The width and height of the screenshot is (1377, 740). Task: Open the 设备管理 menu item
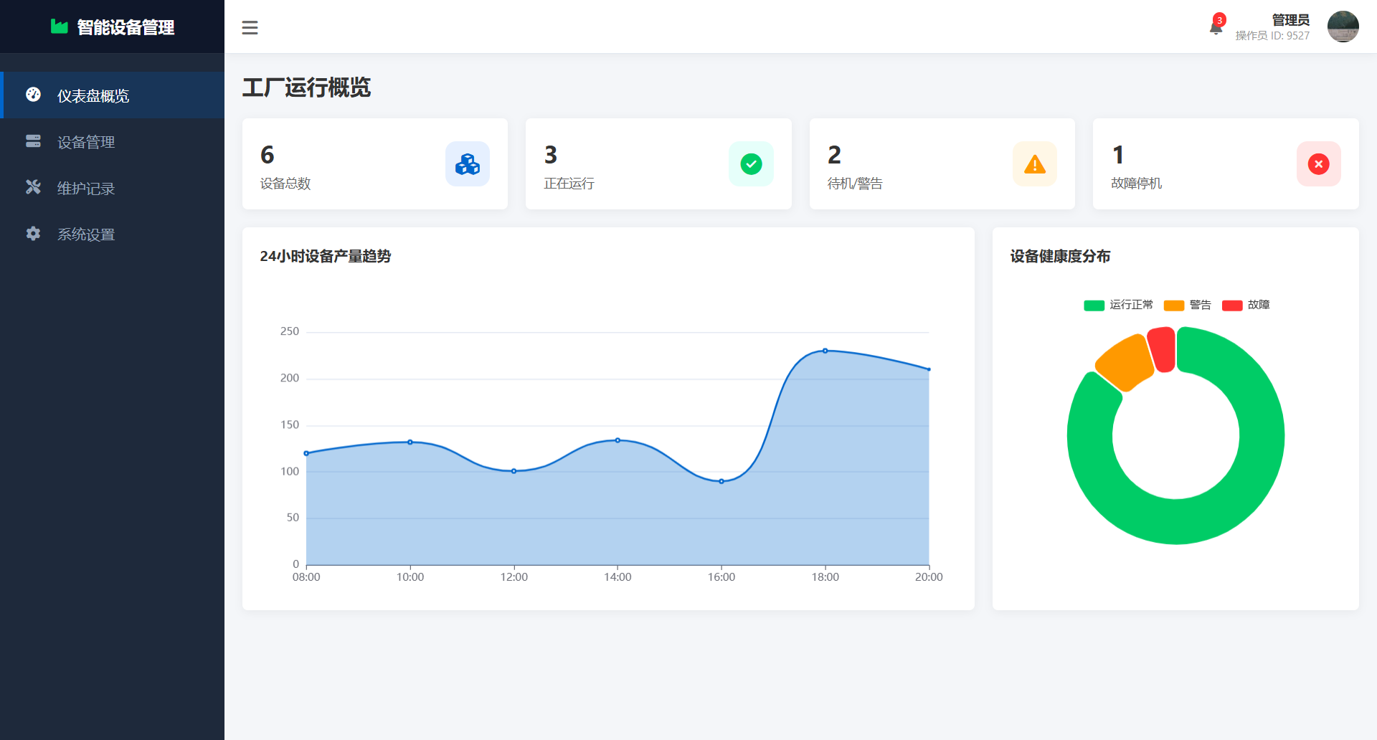[x=86, y=142]
